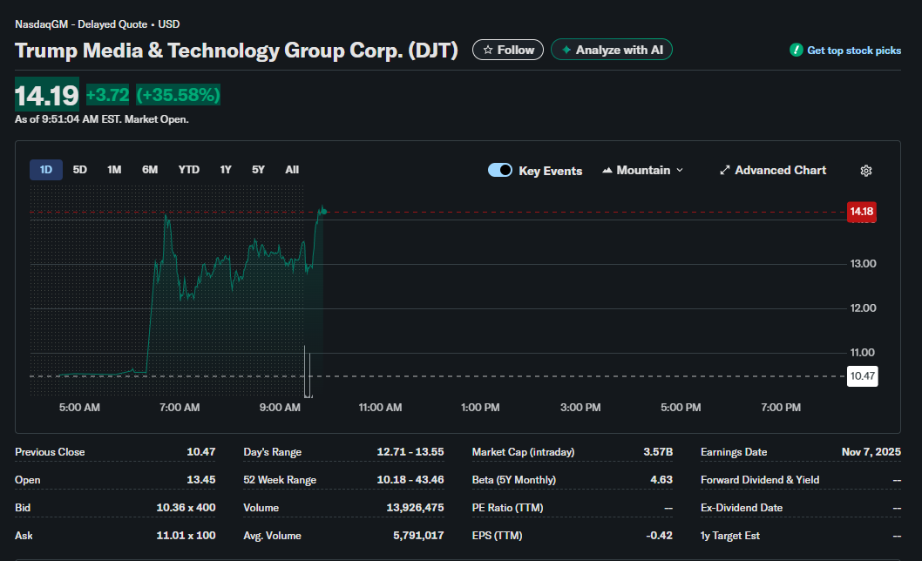Viewport: 922px width, 561px height.
Task: Click the 11:00 AM axis label
Action: [381, 408]
